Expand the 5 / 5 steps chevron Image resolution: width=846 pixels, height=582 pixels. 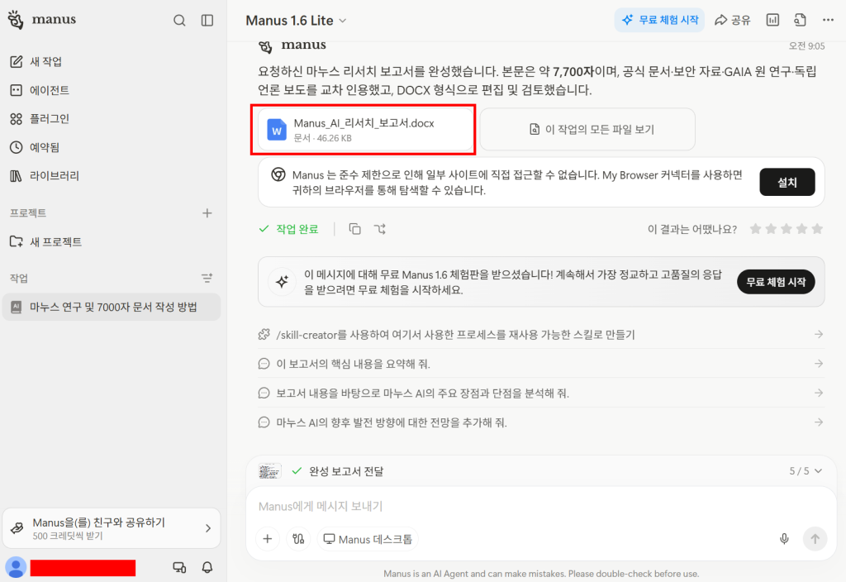pyautogui.click(x=819, y=470)
